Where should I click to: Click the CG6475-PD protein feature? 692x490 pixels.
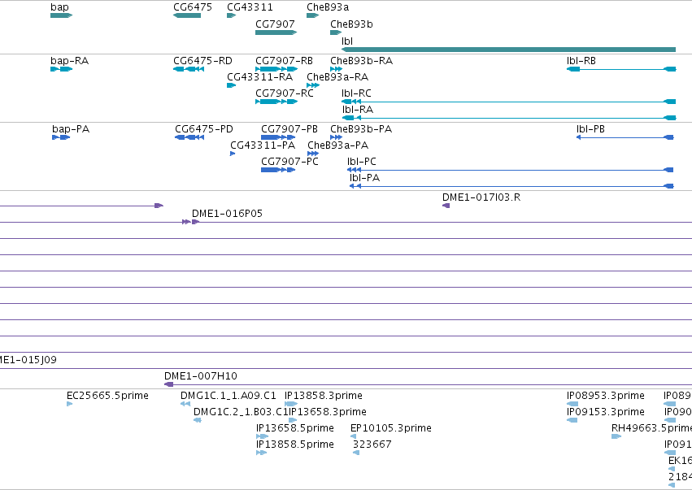point(189,137)
